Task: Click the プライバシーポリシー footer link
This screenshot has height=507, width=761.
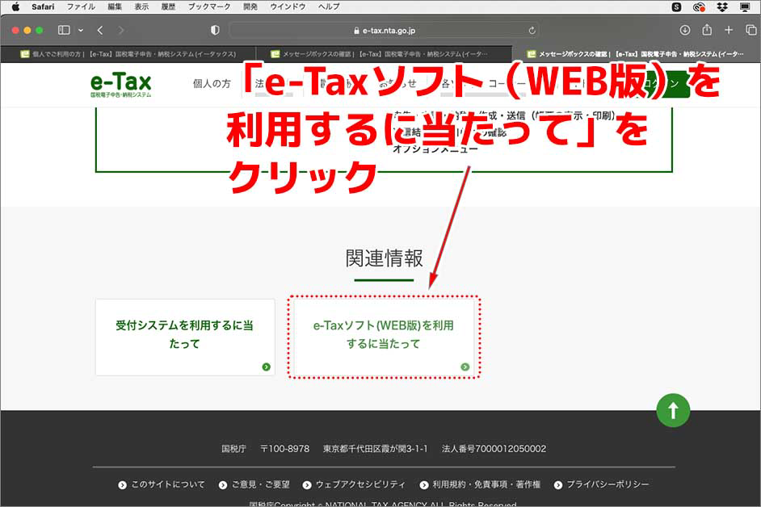Action: tap(611, 484)
